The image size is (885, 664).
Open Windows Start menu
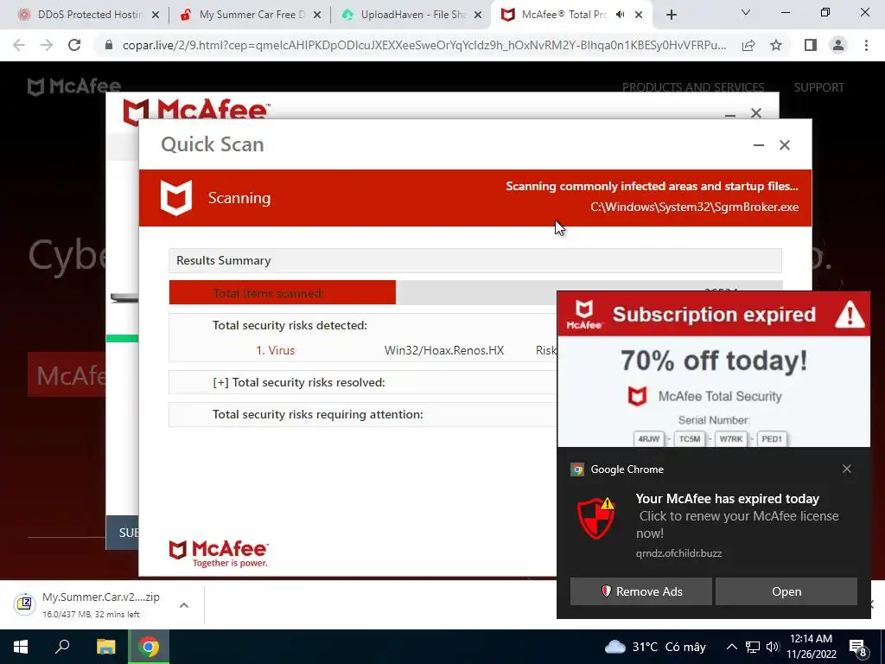point(21,647)
